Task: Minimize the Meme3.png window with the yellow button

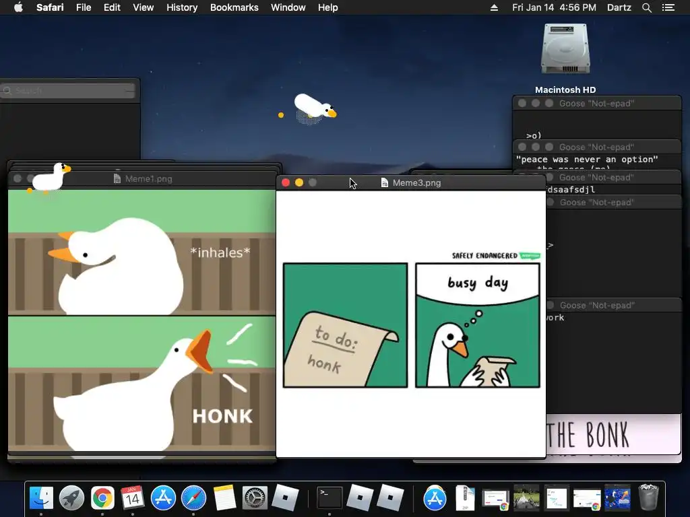Action: (x=299, y=182)
